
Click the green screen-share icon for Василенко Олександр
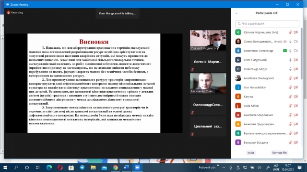(x=285, y=51)
